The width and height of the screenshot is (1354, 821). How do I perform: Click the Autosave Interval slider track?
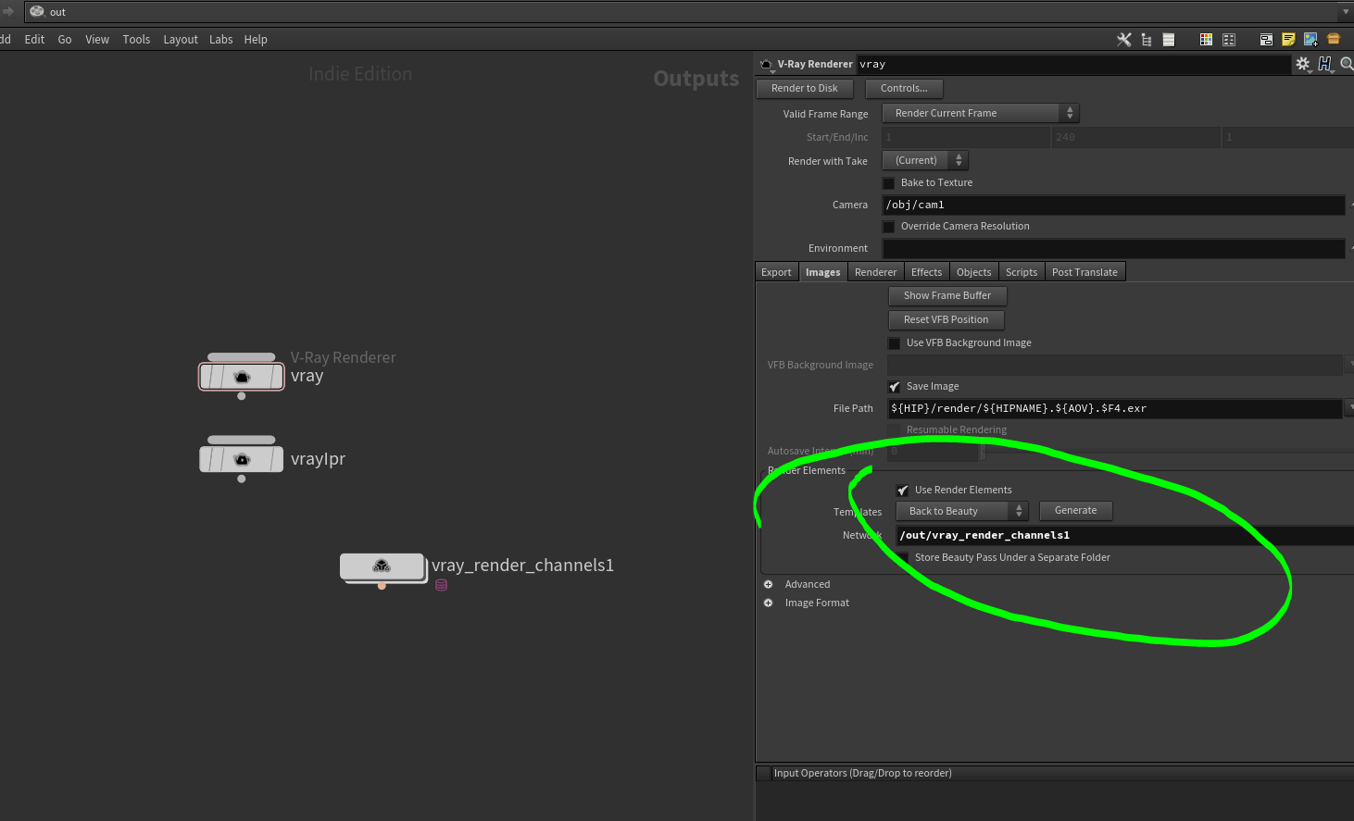click(x=1167, y=452)
